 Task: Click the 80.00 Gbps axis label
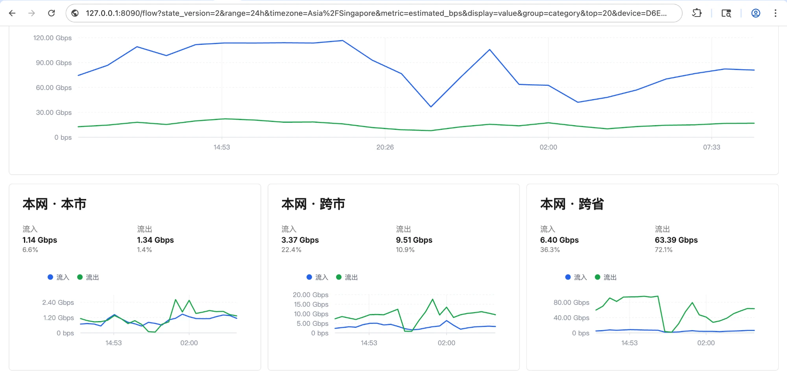point(571,302)
